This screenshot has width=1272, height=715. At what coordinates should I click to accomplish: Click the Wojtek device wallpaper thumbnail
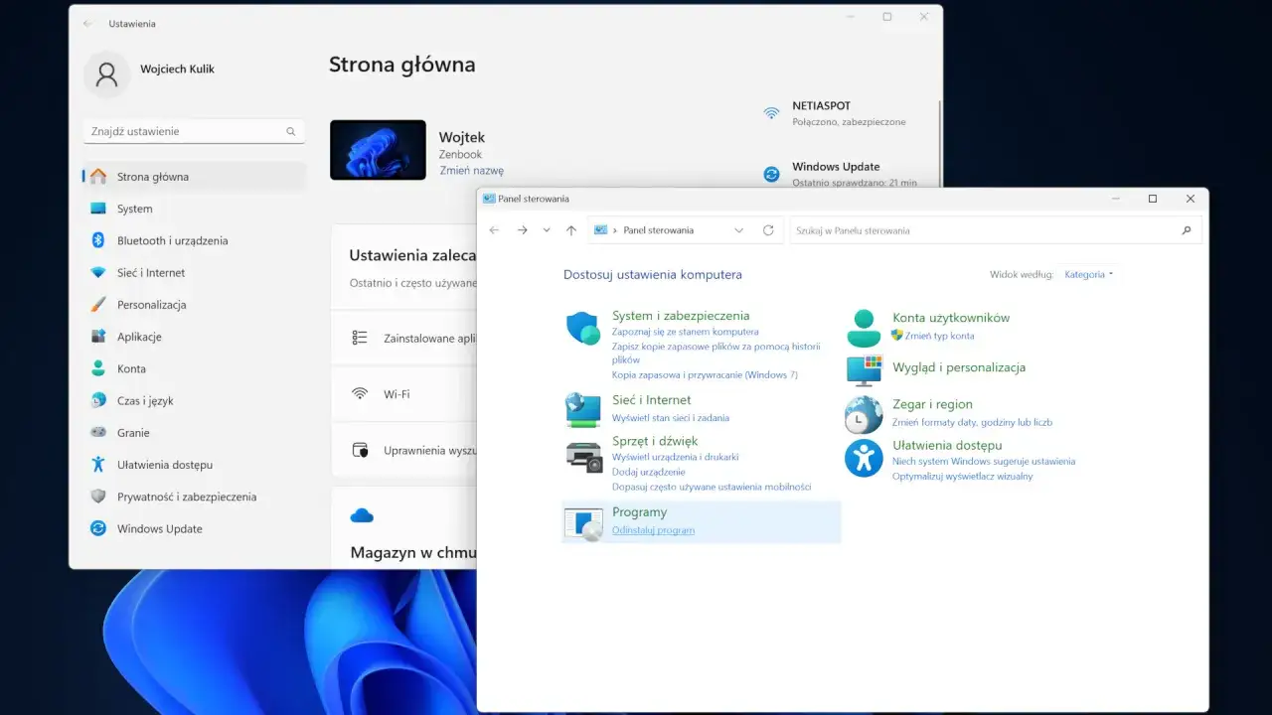pos(378,150)
